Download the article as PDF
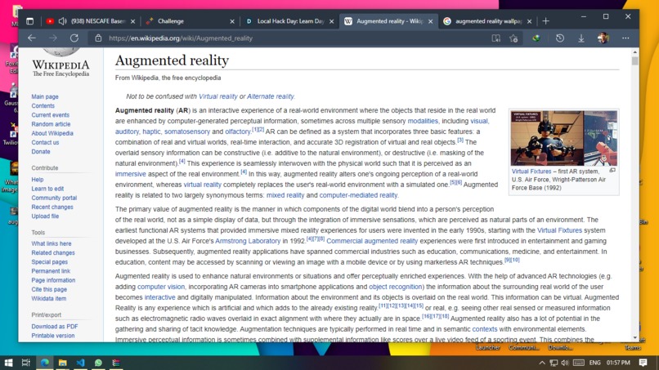 point(55,327)
